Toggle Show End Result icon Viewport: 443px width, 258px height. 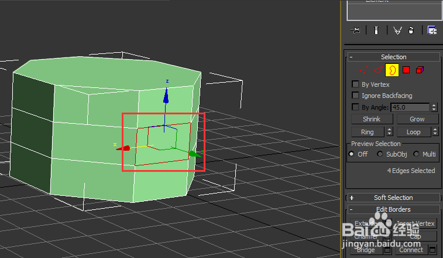[376, 30]
